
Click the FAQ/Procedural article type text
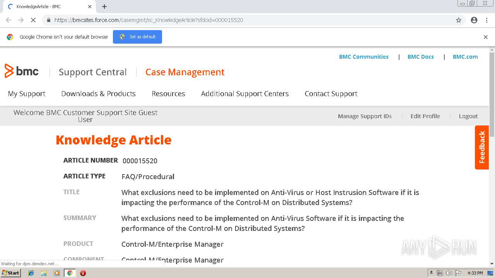pos(148,177)
